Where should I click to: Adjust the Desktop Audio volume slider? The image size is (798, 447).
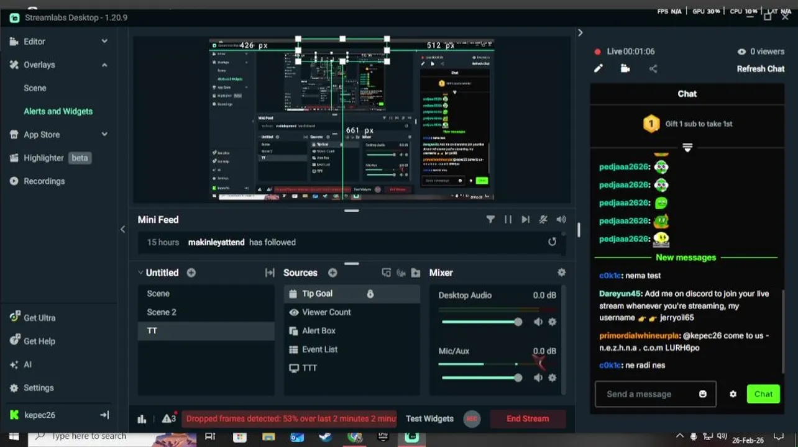482,322
